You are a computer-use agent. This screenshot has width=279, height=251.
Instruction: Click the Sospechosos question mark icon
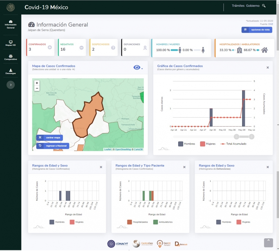pyautogui.click(x=113, y=47)
